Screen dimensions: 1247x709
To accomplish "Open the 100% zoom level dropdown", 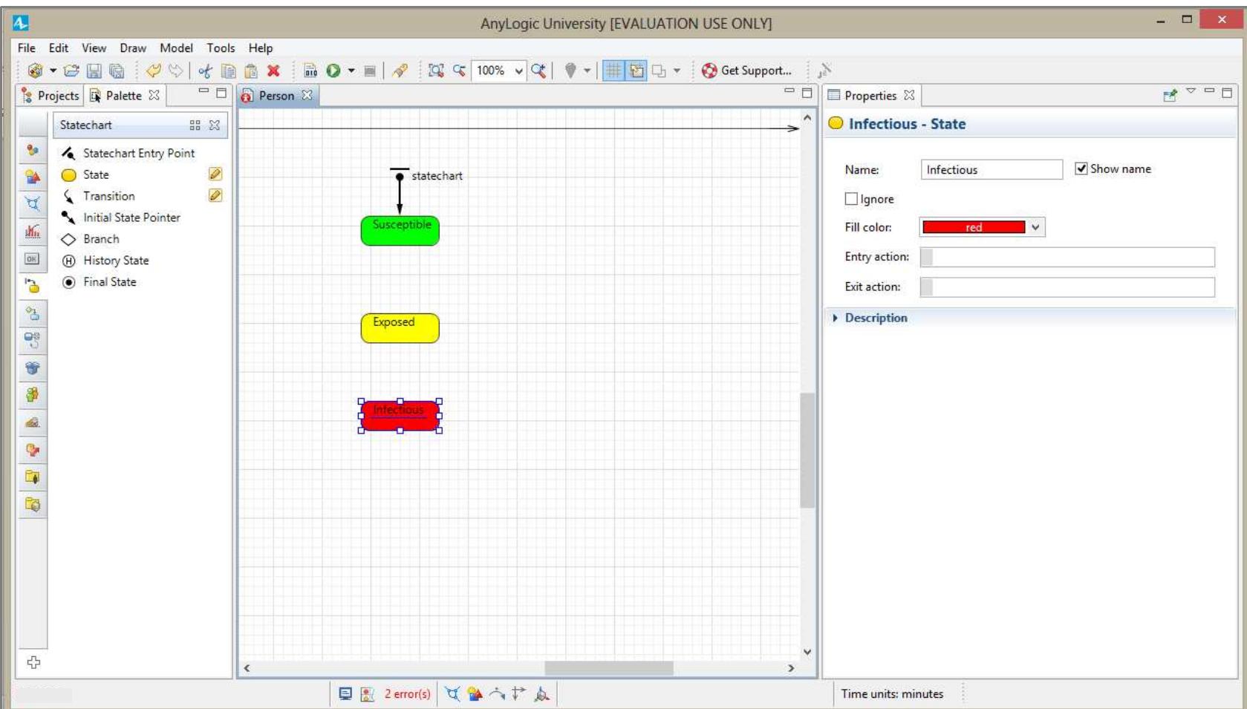I will click(518, 71).
